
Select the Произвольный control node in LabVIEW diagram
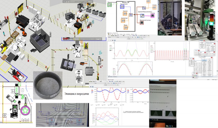point(110,5)
